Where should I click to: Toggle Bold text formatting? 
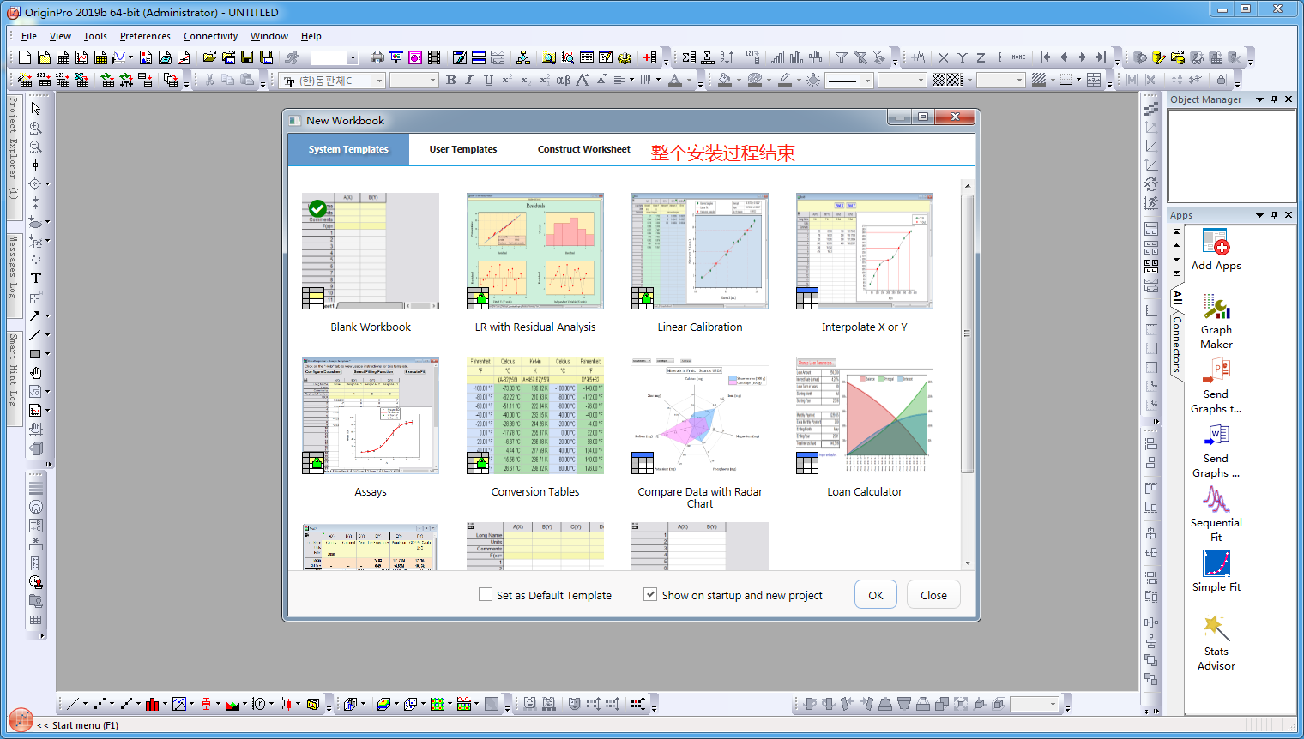(450, 80)
